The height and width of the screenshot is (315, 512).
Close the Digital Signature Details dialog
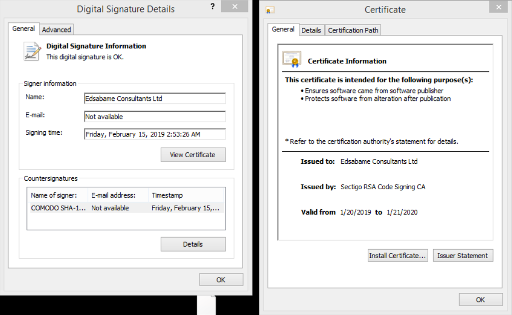pyautogui.click(x=237, y=6)
